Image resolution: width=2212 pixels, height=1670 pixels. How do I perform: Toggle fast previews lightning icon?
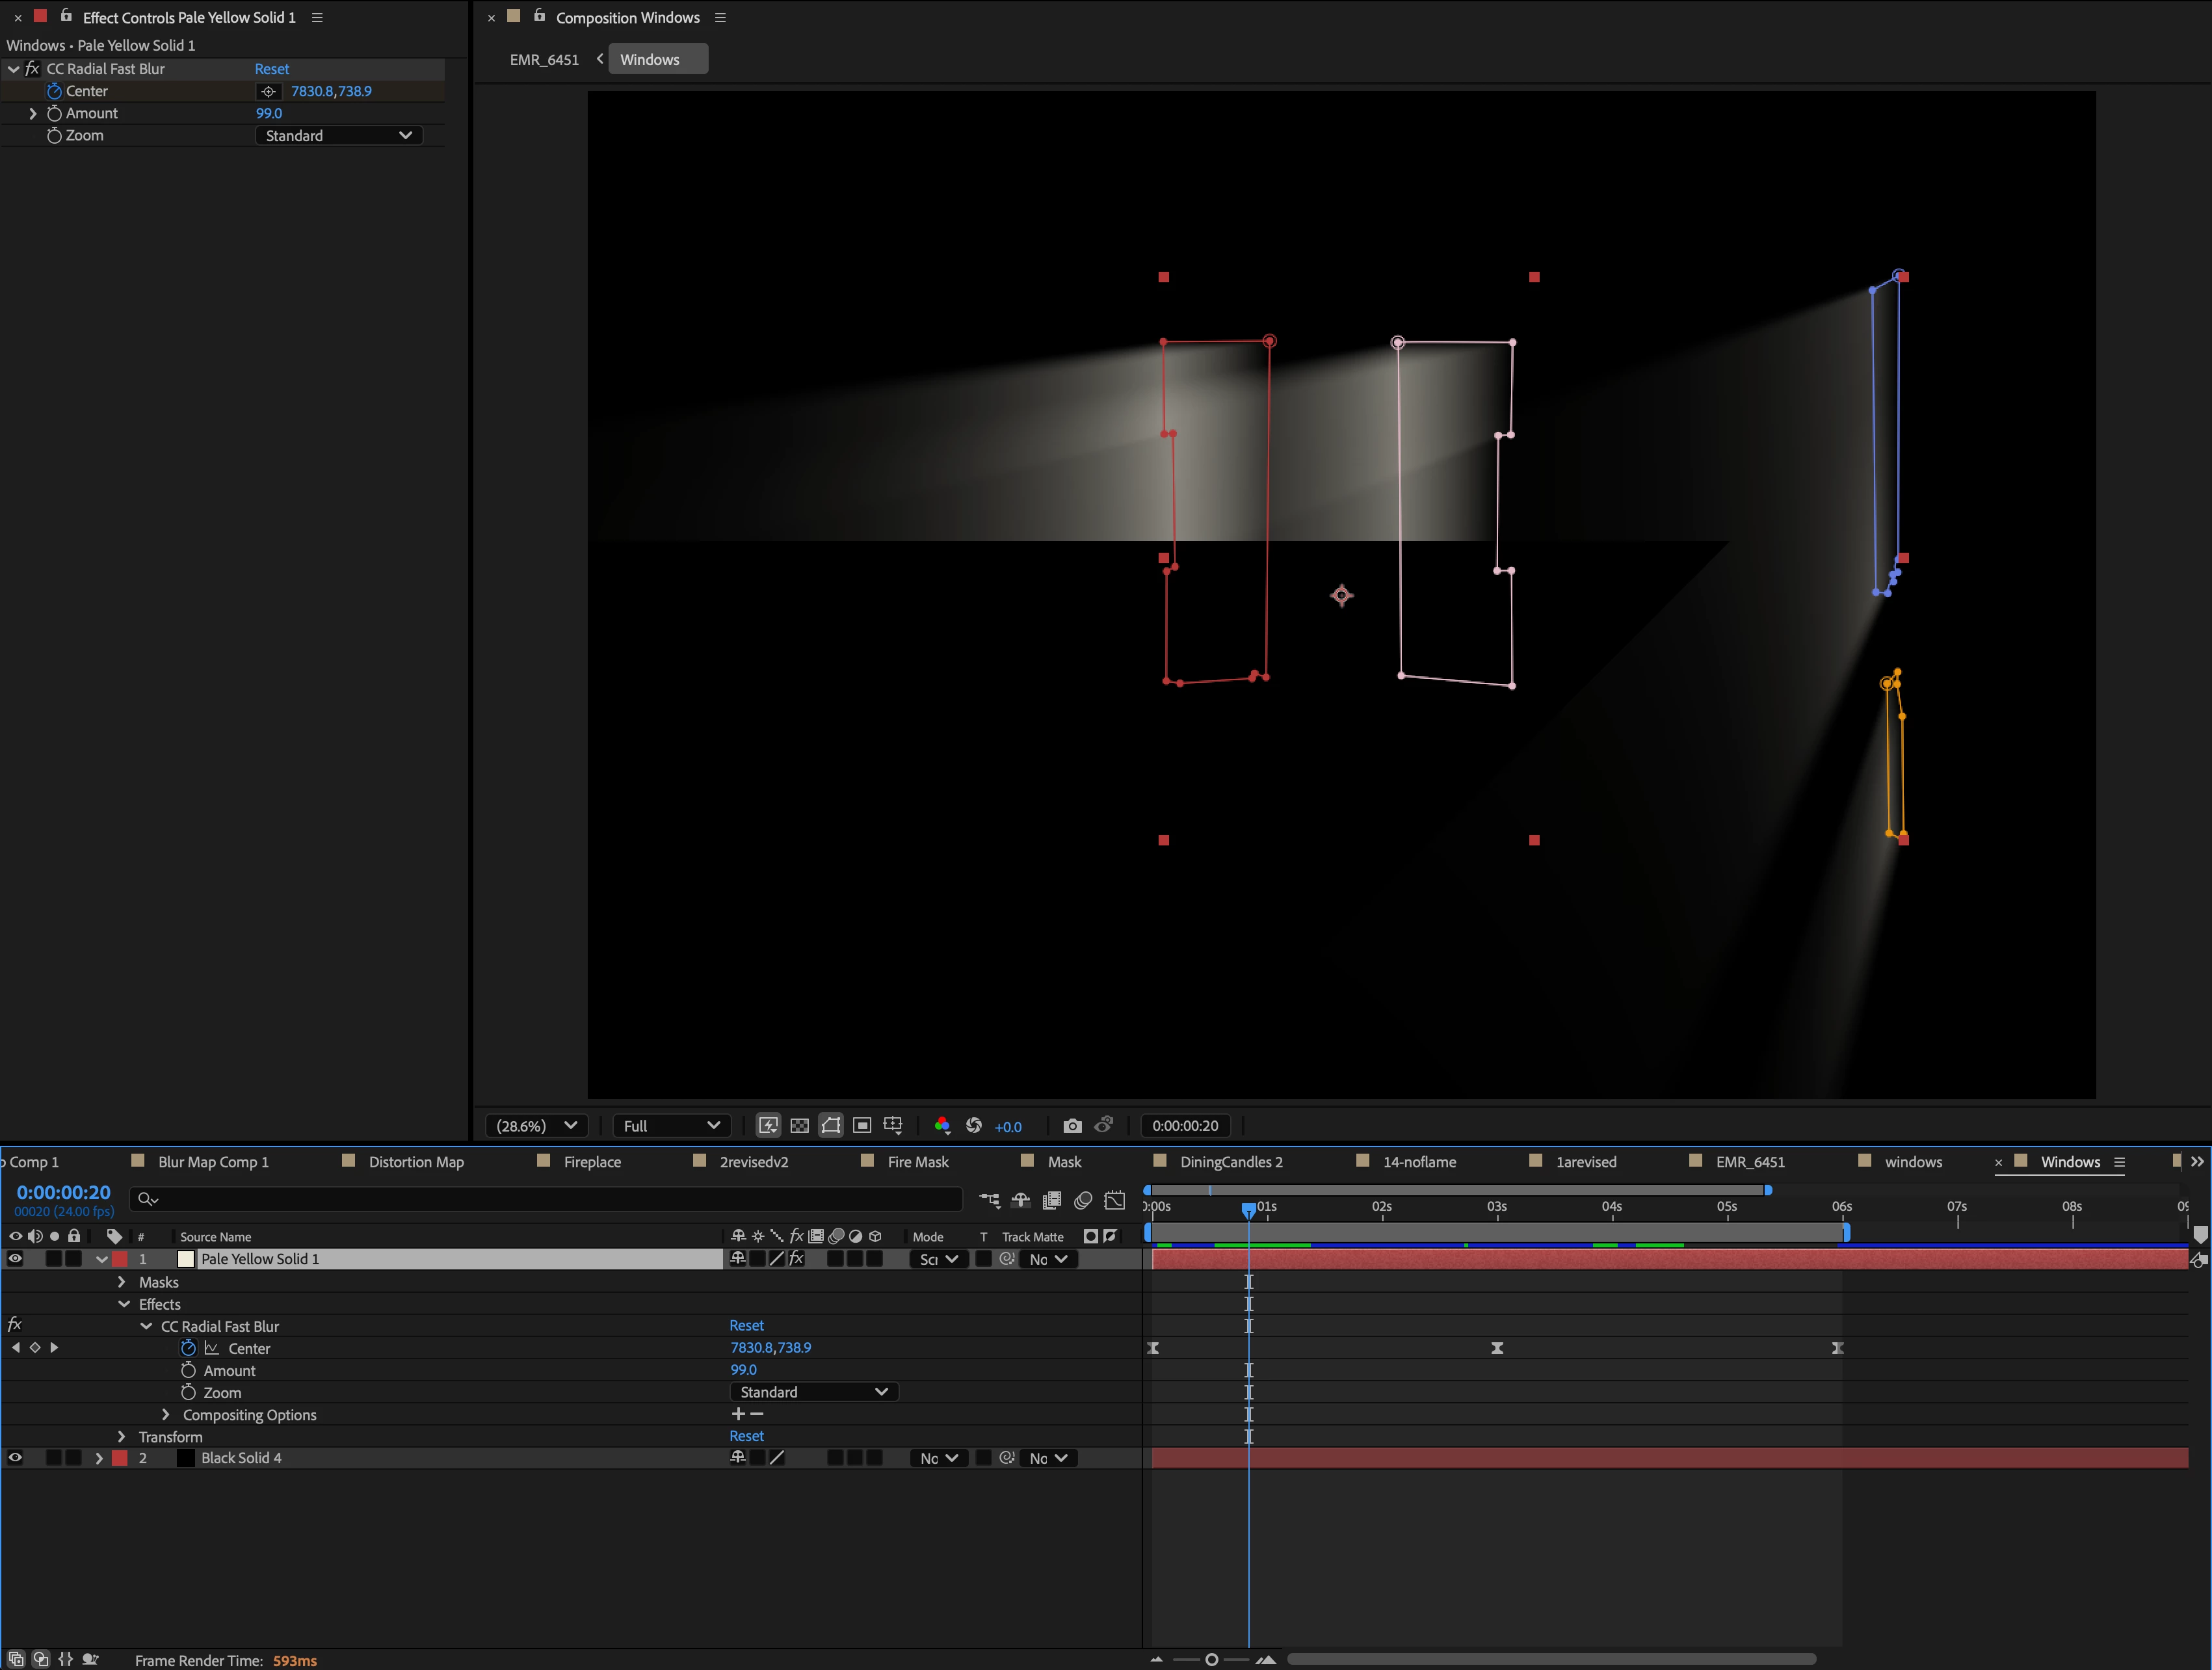coord(768,1126)
